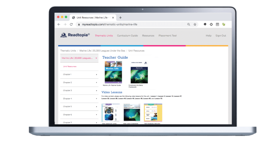The height and width of the screenshot is (143, 277).
Task: Open the calendar extension icon
Action: (x=217, y=25)
